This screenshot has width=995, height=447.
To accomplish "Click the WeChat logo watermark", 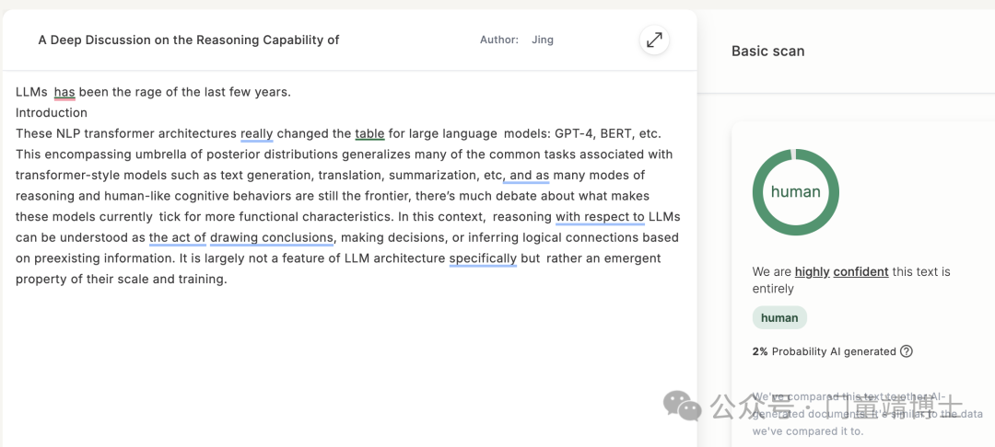I will (x=683, y=406).
